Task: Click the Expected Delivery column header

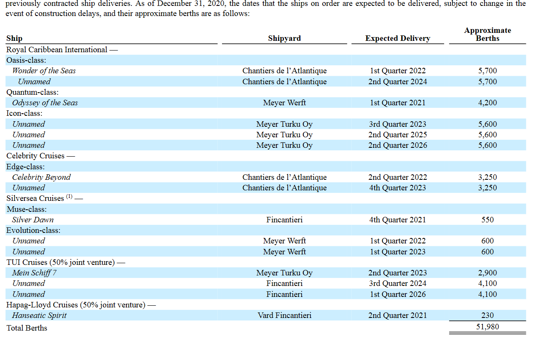Action: coord(397,38)
